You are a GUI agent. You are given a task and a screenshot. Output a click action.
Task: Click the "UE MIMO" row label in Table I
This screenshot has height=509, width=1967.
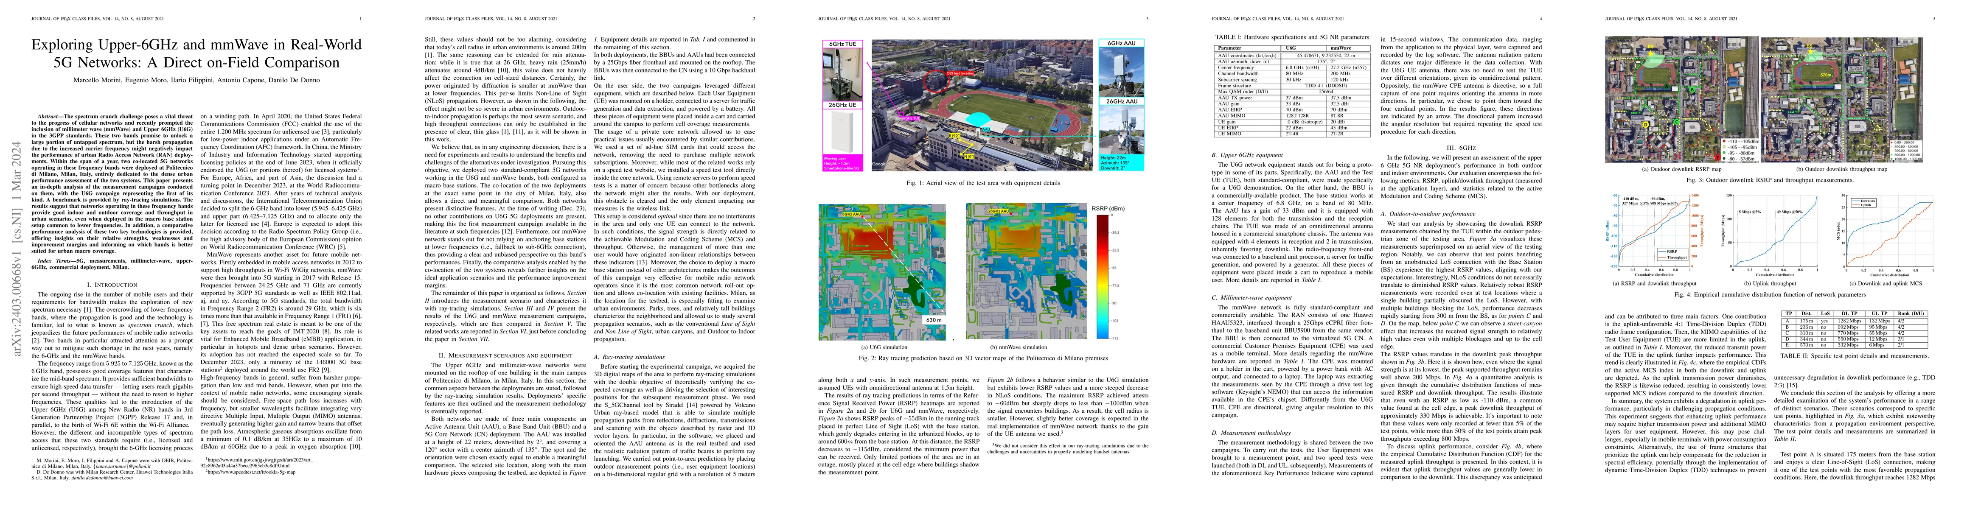pos(1229,134)
